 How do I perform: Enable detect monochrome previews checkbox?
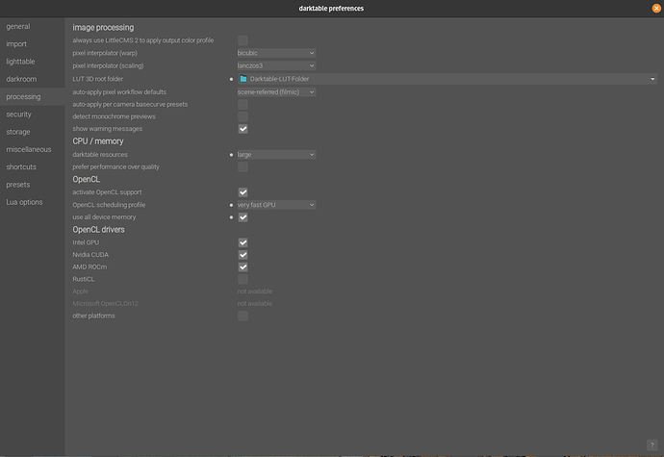(243, 116)
